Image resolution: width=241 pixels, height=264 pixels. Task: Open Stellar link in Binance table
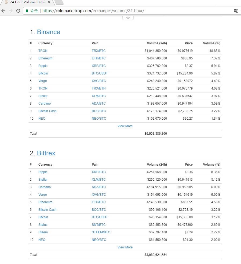[x=43, y=96]
